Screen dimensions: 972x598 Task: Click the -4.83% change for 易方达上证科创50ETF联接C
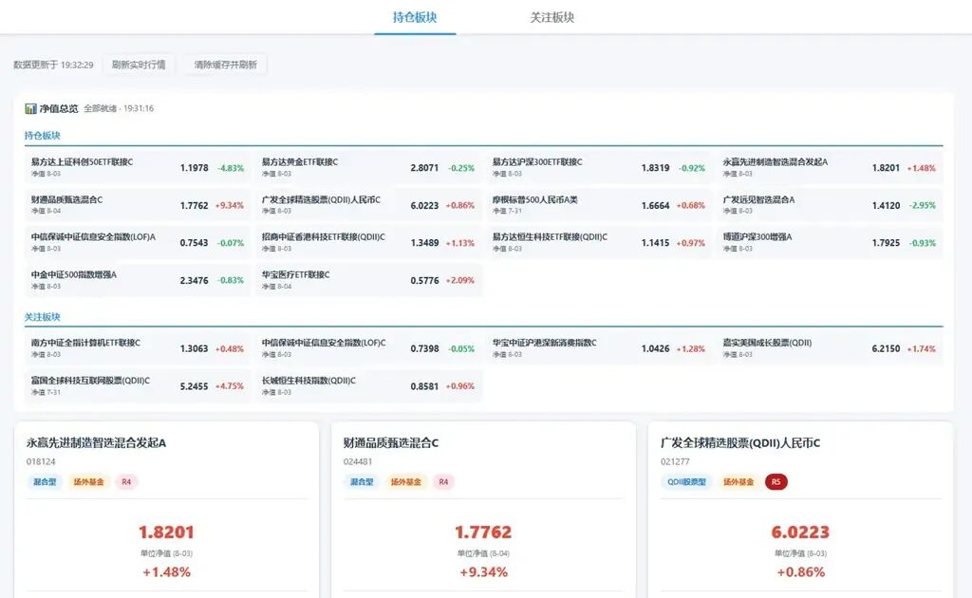[231, 168]
